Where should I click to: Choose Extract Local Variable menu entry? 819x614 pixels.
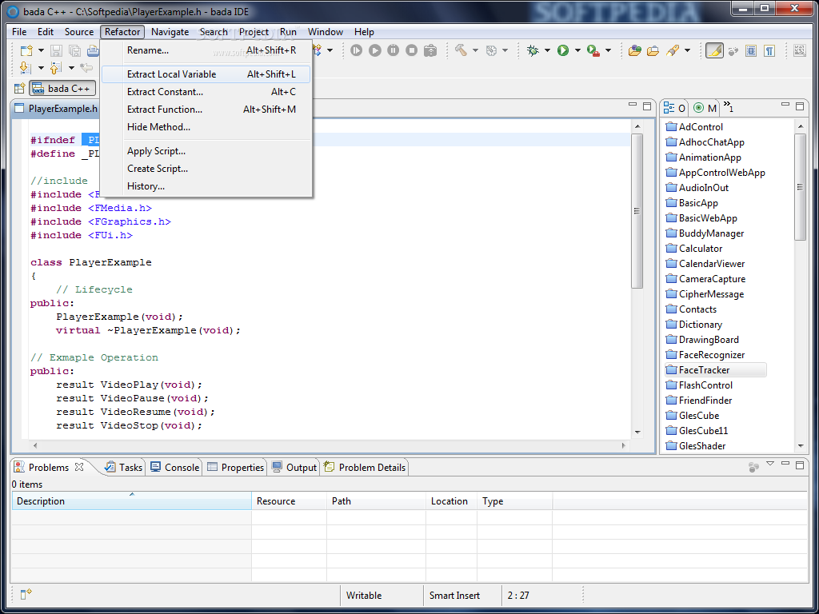[207, 74]
